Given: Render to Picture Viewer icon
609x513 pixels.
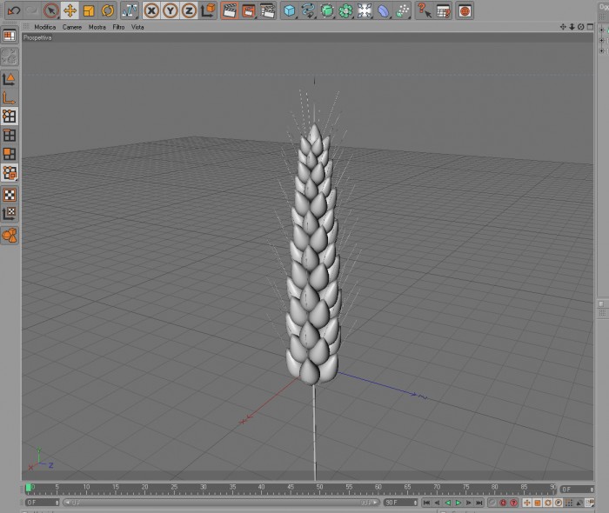Looking at the screenshot, I should [x=249, y=10].
